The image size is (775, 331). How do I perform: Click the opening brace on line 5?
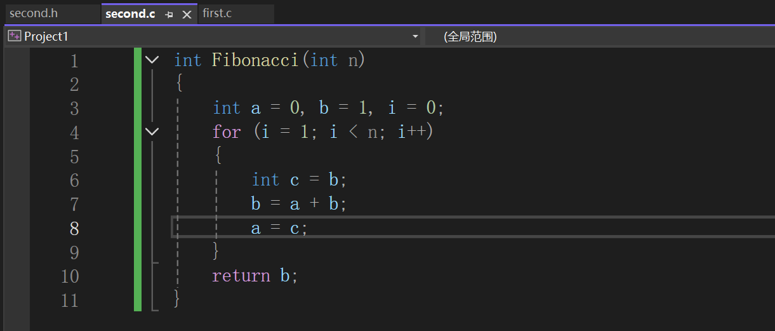(218, 156)
